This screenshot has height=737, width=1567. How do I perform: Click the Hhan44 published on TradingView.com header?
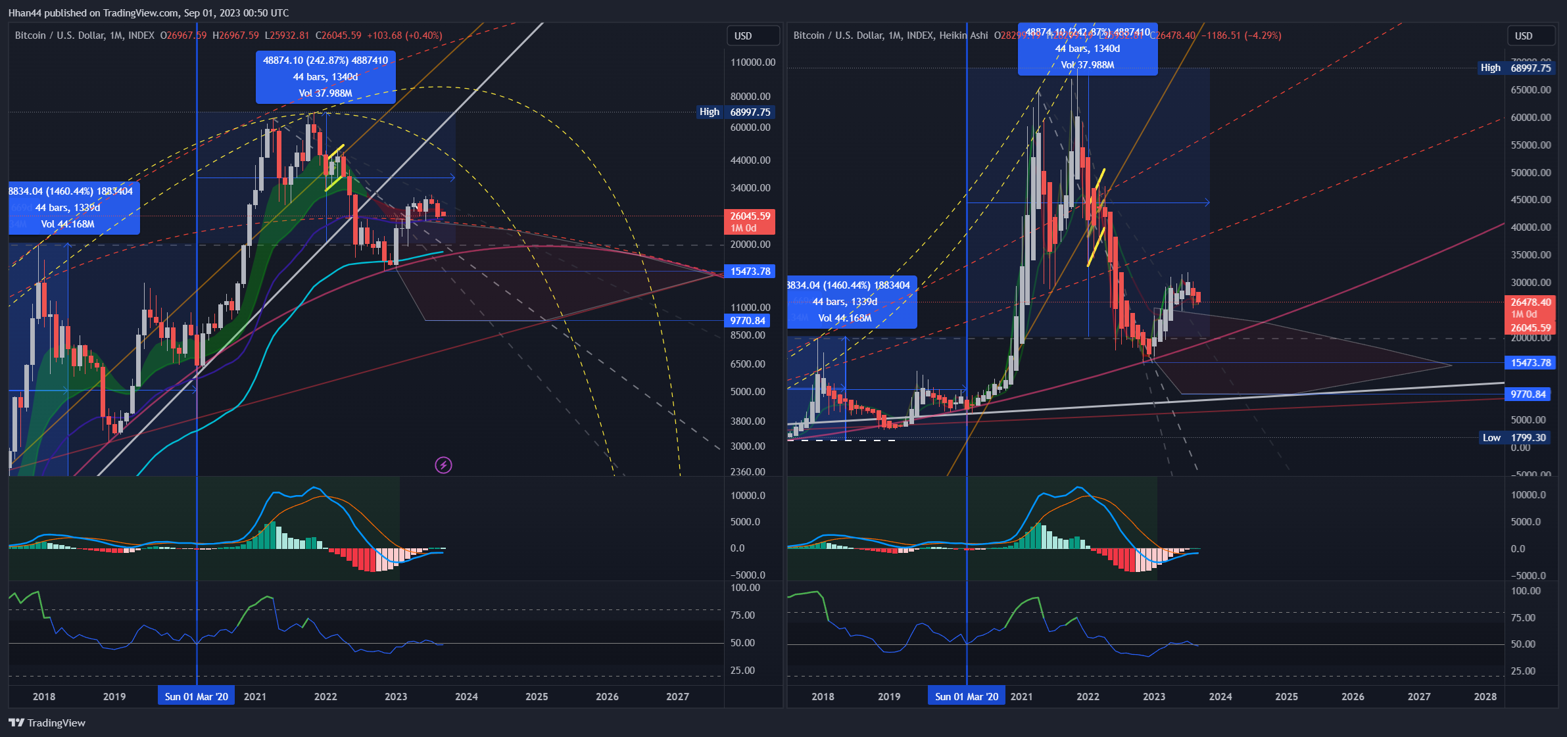(x=148, y=12)
